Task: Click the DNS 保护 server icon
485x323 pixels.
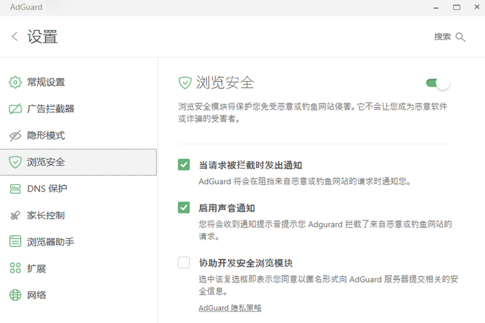Action: pos(15,189)
